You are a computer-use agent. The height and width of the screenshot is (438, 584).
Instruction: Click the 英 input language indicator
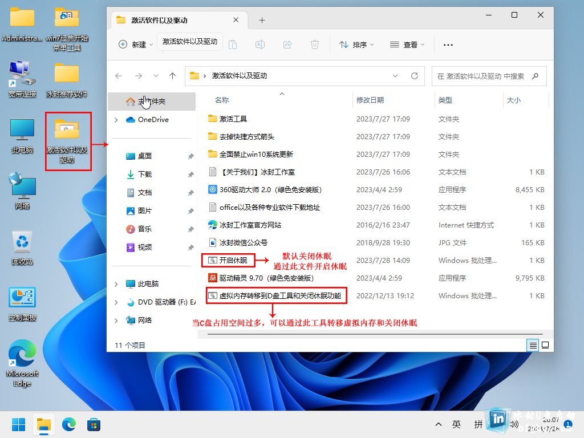[x=456, y=424]
